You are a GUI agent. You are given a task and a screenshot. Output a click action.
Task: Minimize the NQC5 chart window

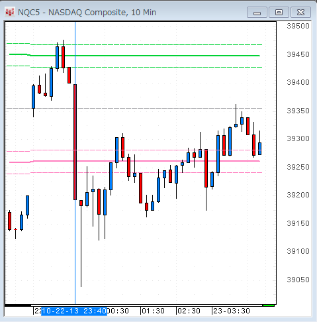[x=257, y=12]
